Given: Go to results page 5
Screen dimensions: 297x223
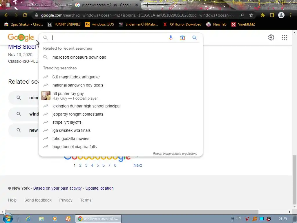Looking at the screenshot, I should point(98,165).
